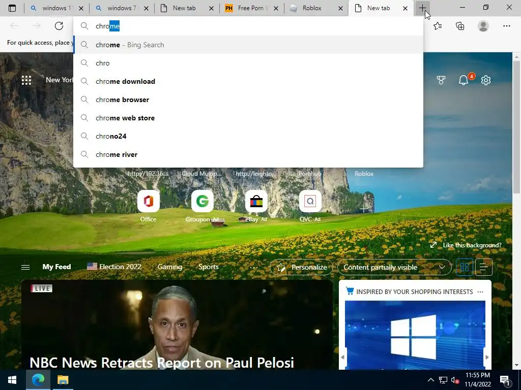Switch feed to list view layout
This screenshot has width=521, height=390.
pos(483,267)
